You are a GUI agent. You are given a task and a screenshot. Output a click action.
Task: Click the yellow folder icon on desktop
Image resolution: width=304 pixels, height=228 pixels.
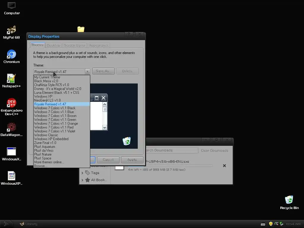tap(81, 29)
